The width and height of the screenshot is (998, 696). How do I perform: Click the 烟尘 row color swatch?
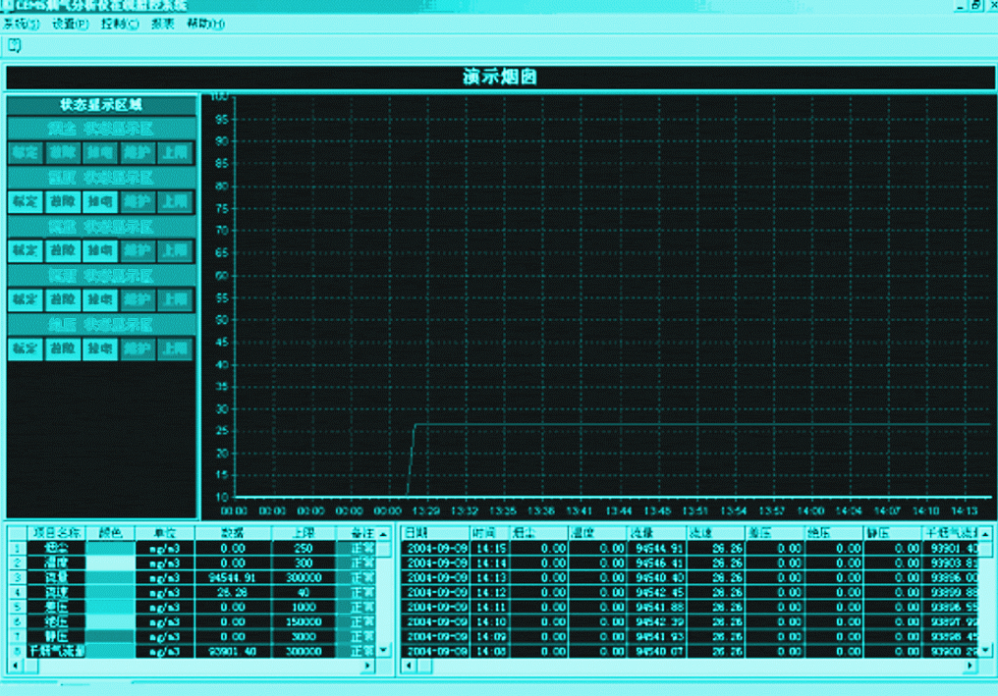click(111, 549)
